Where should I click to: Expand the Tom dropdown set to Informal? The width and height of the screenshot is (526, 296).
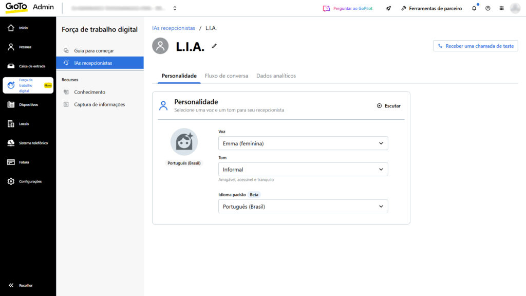[x=303, y=170]
